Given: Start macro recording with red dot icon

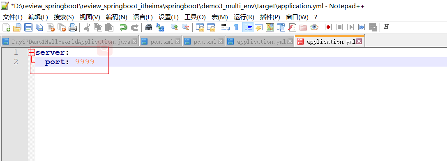Looking at the screenshot, I should (328, 27).
